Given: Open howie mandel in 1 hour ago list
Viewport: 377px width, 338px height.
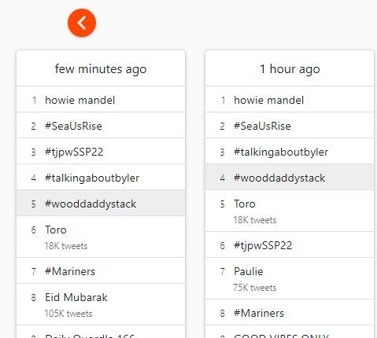Looking at the screenshot, I should (x=290, y=99).
